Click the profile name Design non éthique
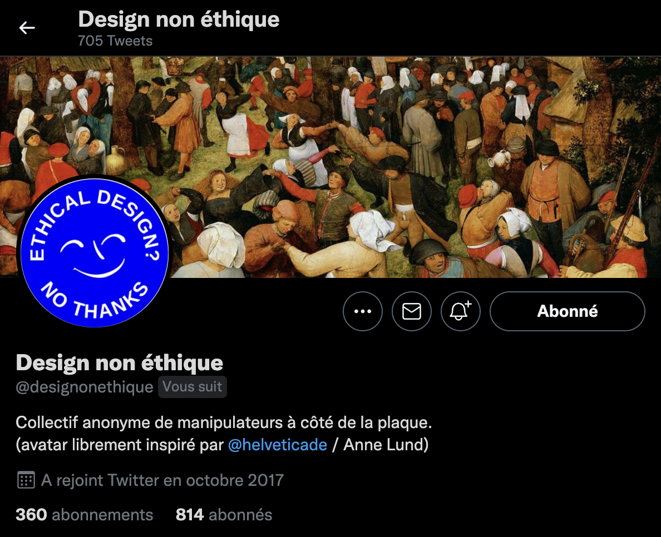This screenshot has width=661, height=537. tap(119, 362)
